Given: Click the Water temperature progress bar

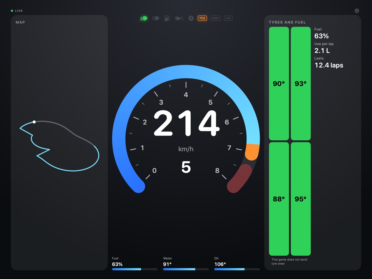Looking at the screenshot, I should pyautogui.click(x=186, y=269).
